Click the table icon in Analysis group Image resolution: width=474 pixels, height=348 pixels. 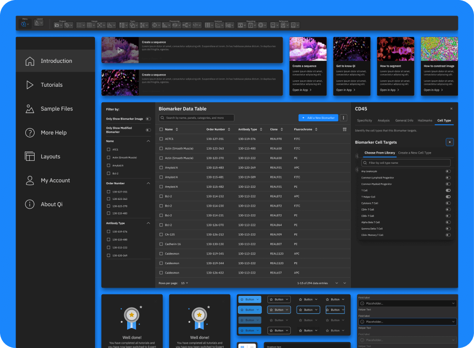tap(209, 25)
